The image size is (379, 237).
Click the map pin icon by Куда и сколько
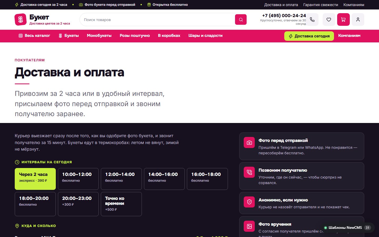(x=17, y=226)
